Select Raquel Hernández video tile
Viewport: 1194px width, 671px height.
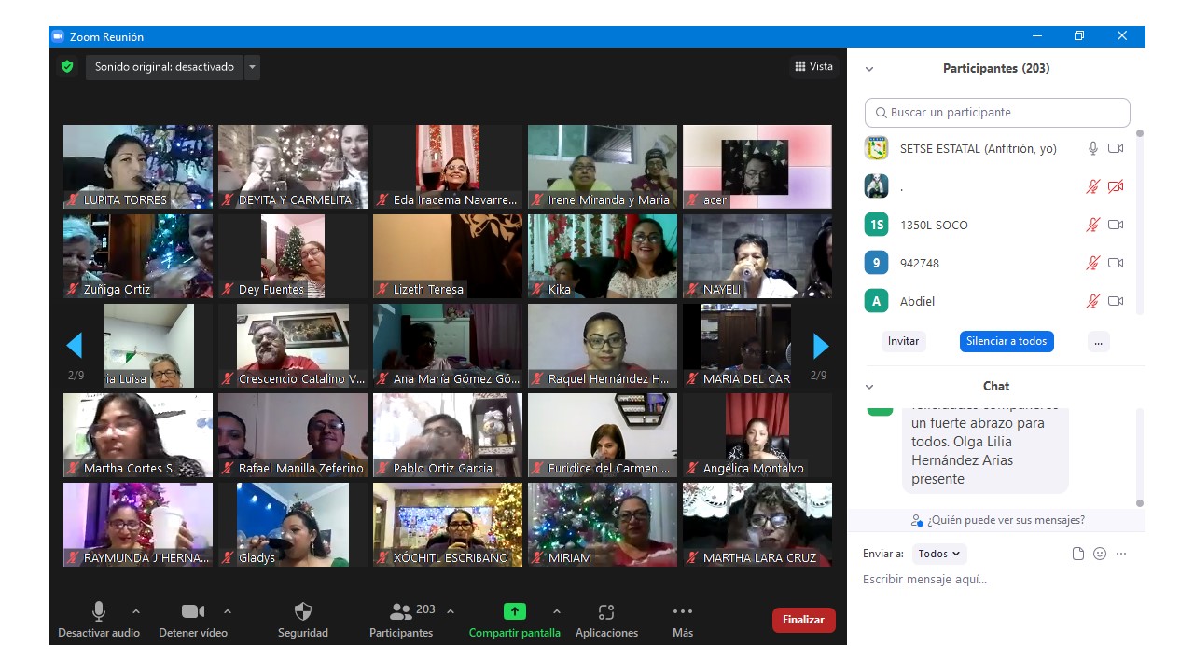603,346
